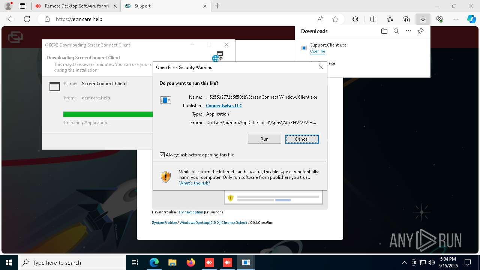Viewport: 480px width, 270px height.
Task: Click the green download progress bar
Action: (108, 114)
